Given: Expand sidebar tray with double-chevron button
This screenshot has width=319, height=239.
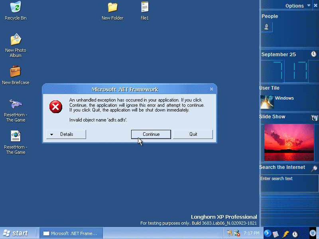Looking at the screenshot, I should pos(313,233).
